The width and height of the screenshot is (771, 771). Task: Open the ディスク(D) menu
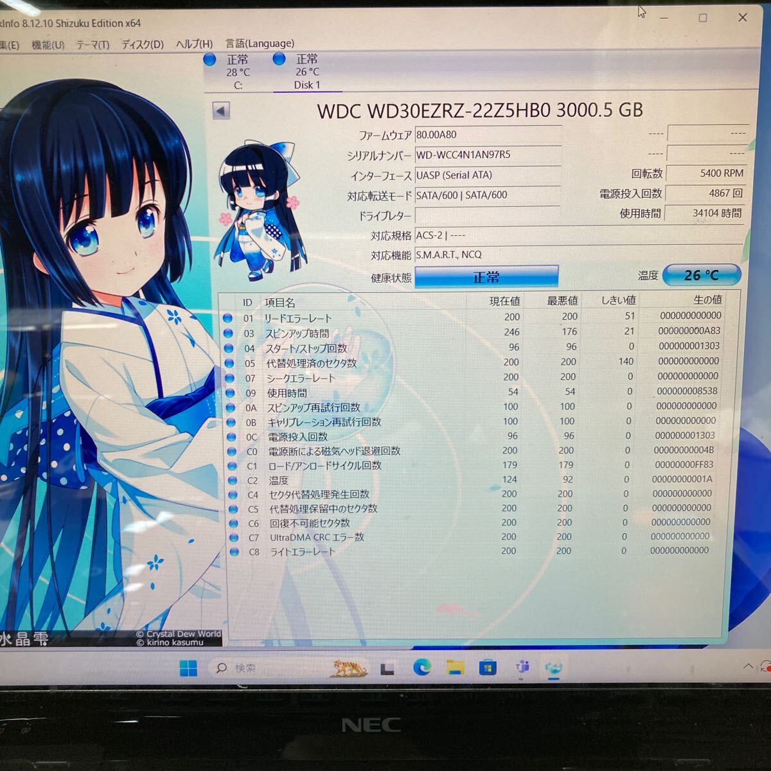coord(143,44)
